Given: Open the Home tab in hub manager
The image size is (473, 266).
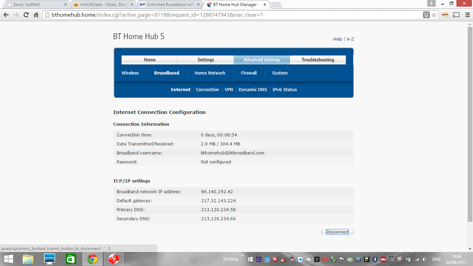Looking at the screenshot, I should 150,60.
